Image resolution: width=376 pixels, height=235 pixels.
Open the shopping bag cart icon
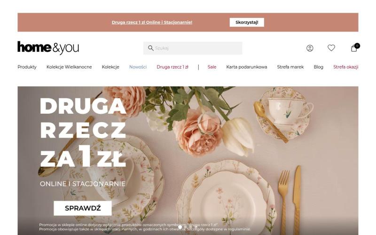pos(355,47)
